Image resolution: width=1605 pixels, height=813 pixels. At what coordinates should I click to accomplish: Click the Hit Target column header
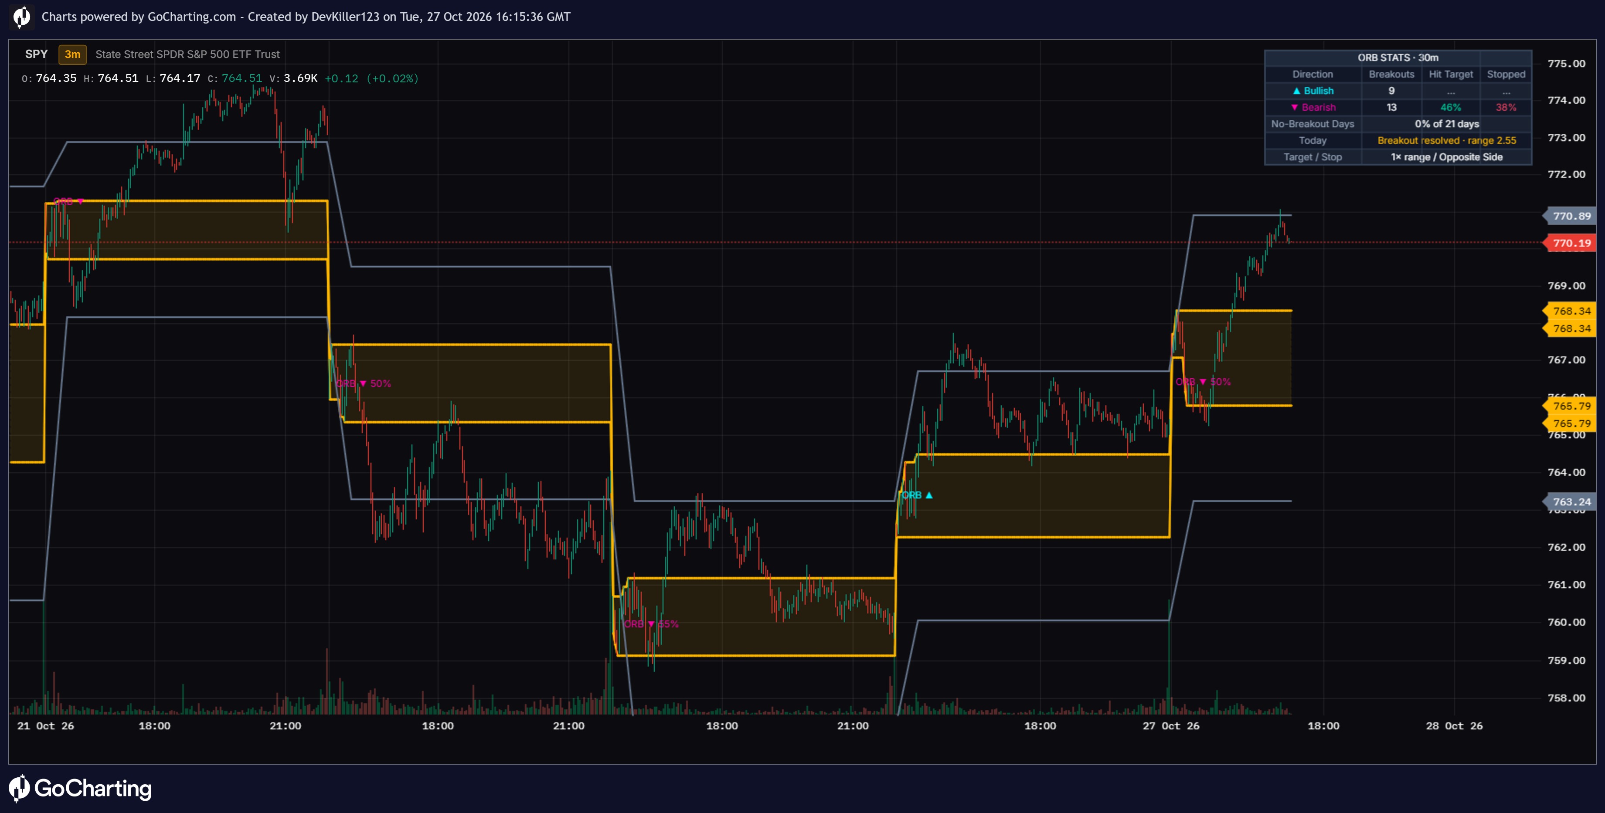click(x=1451, y=74)
